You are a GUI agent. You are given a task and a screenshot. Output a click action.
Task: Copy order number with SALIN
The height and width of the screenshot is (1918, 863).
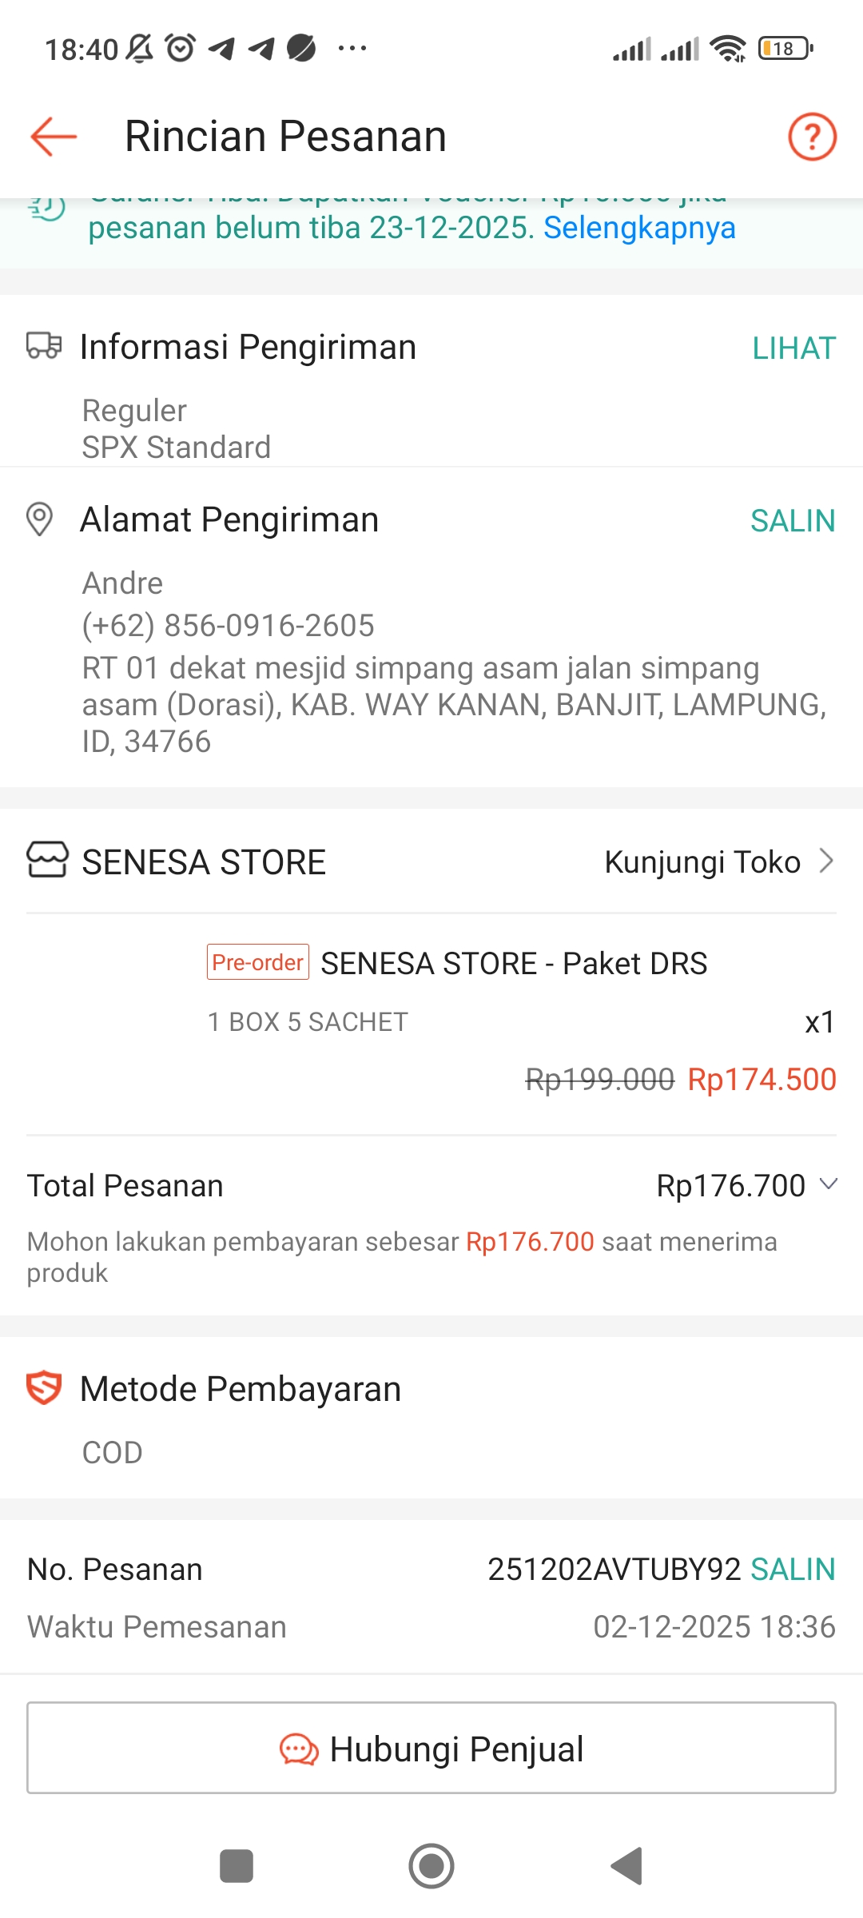[x=793, y=1570]
